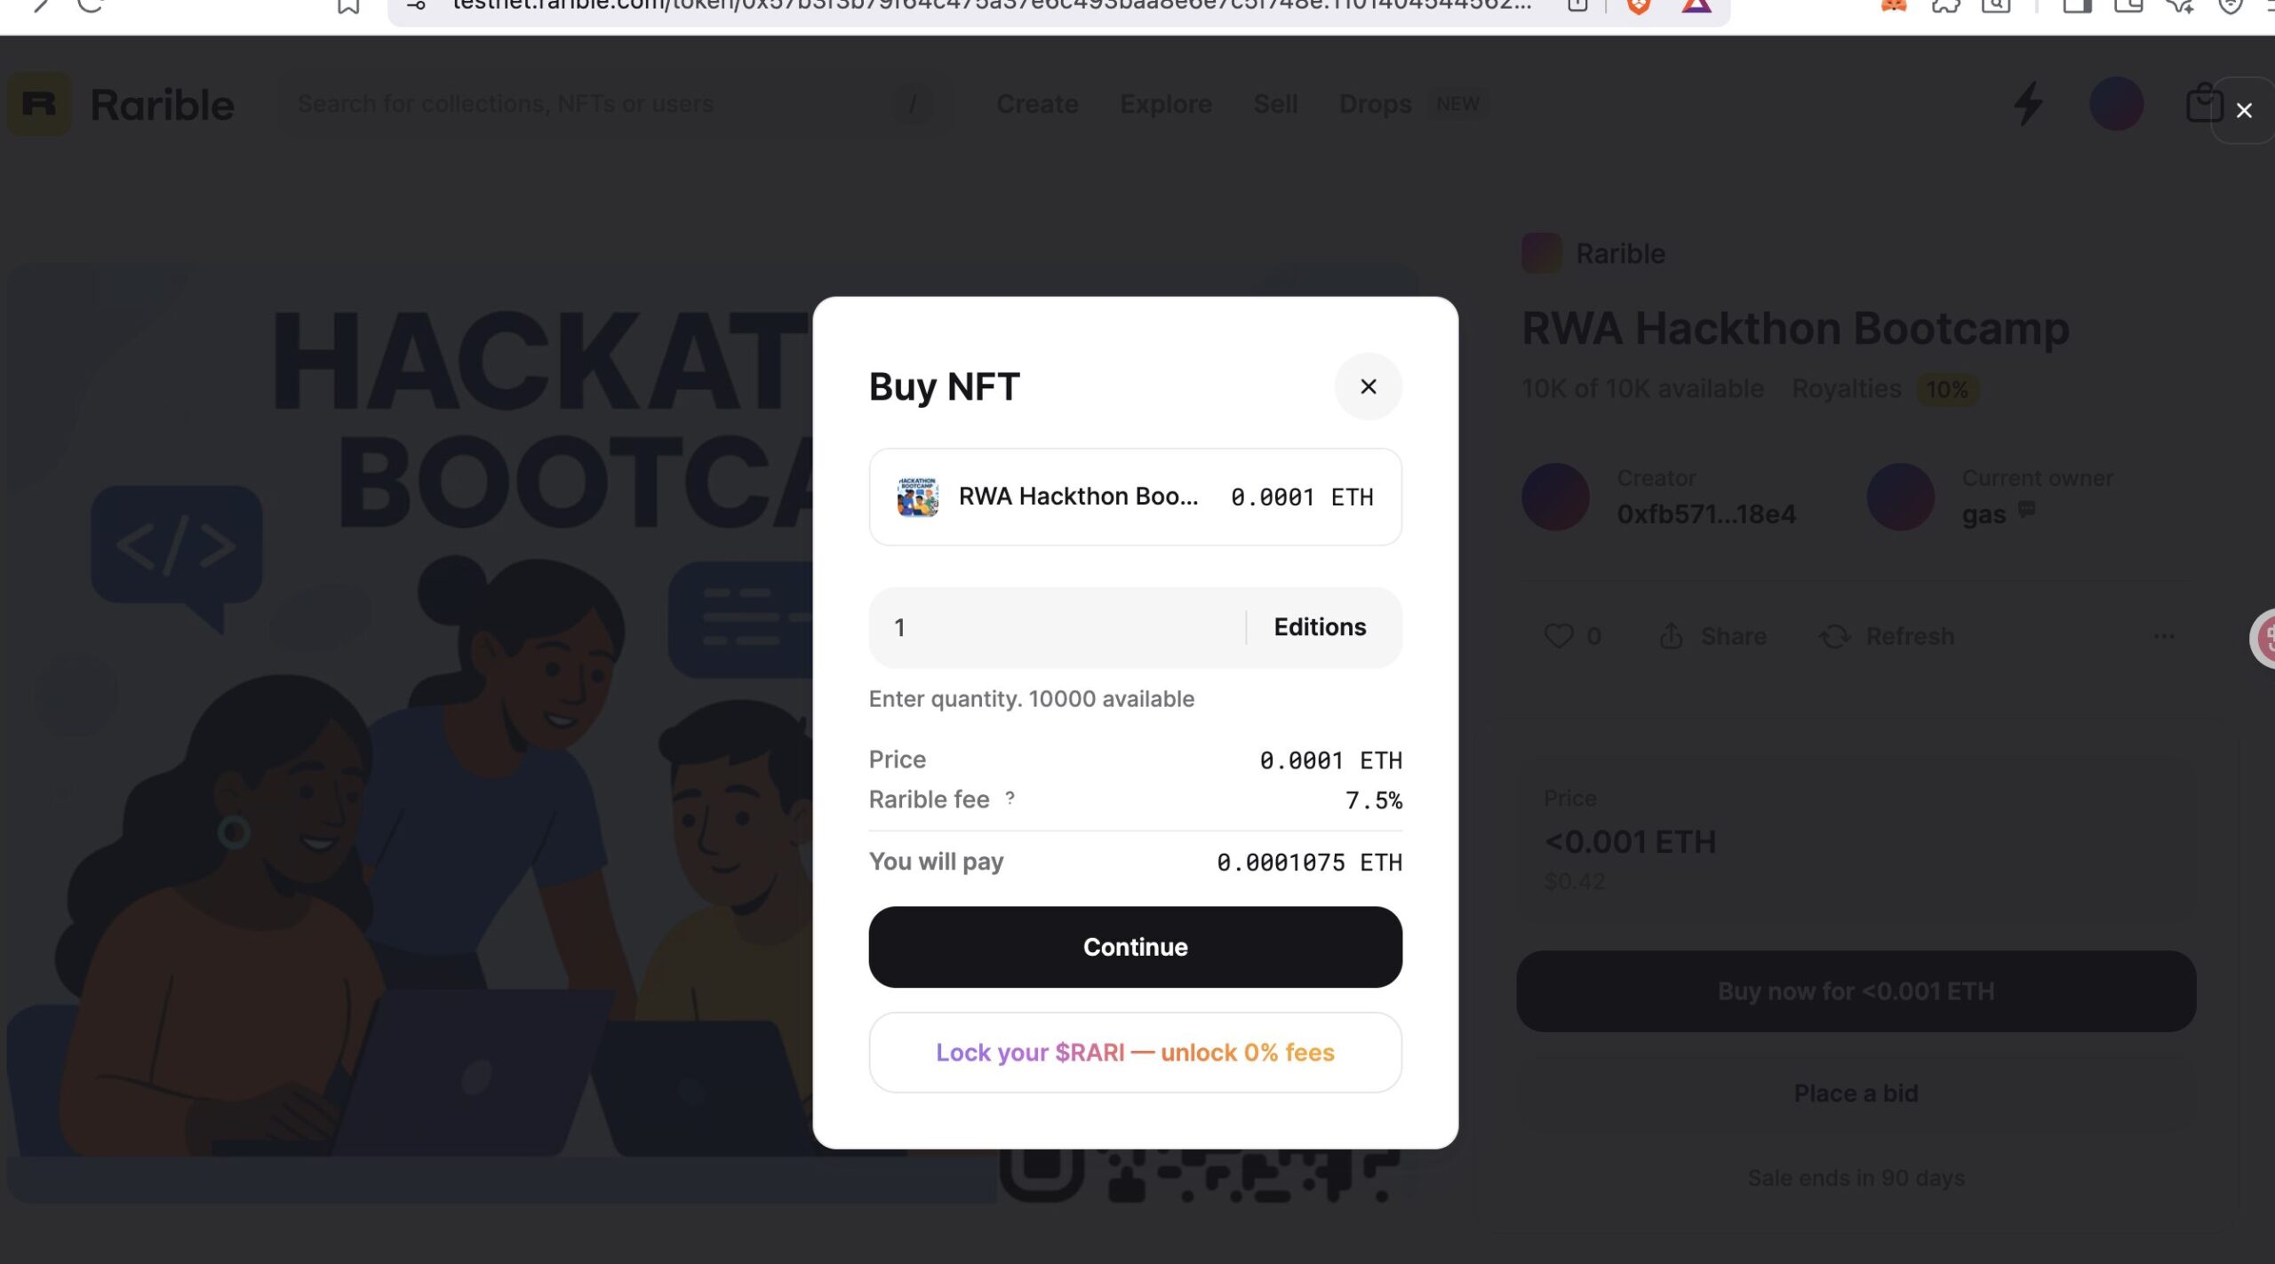Focus the search collections, NFTs or users box

click(x=587, y=104)
